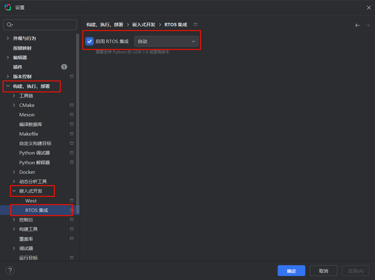The width and height of the screenshot is (375, 280).
Task: Click the plugin update badge showing 1
Action: click(64, 67)
